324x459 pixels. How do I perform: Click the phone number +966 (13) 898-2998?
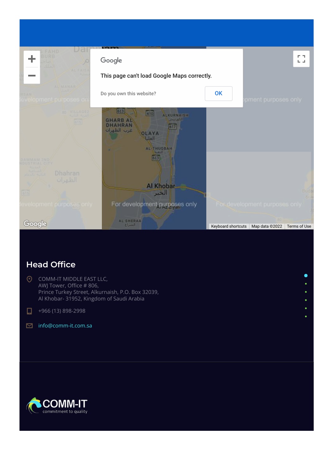[x=62, y=311]
